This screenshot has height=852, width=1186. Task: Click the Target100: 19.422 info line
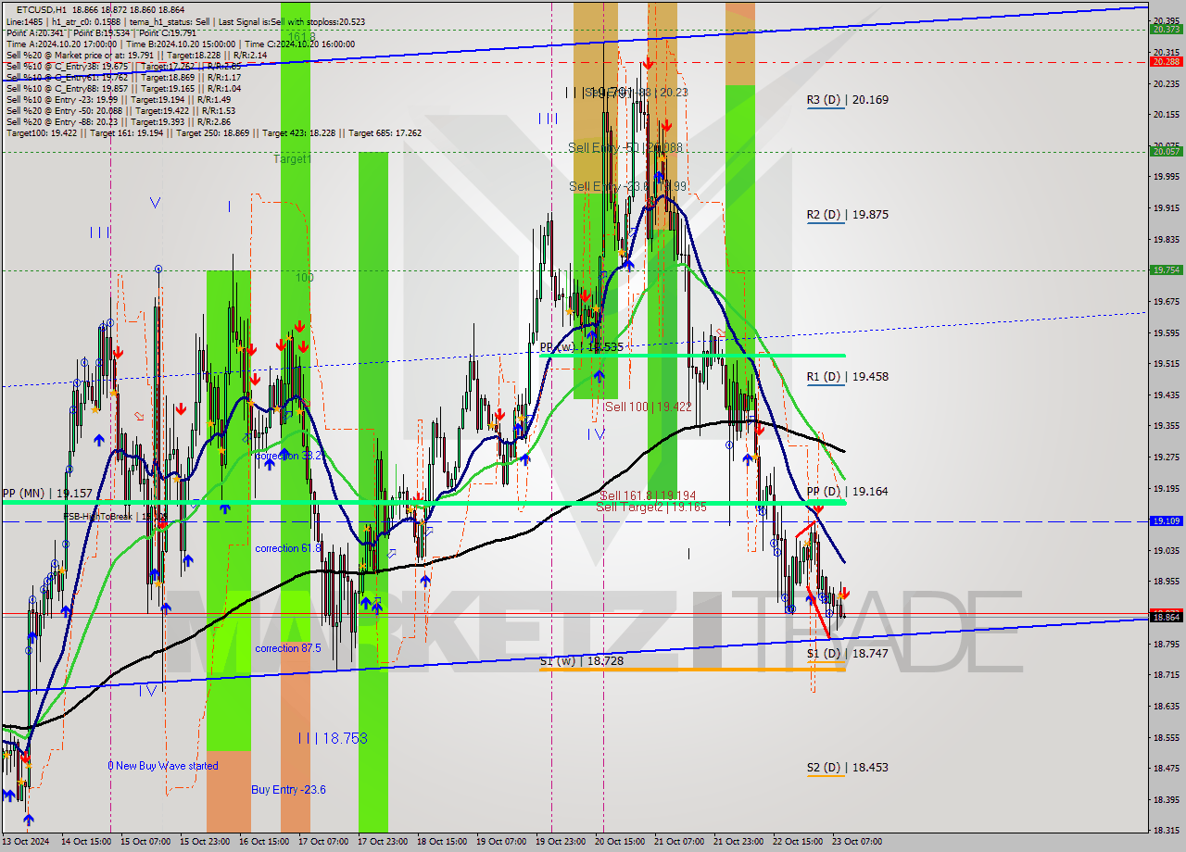213,132
